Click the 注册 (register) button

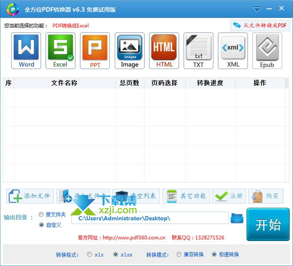tap(229, 196)
